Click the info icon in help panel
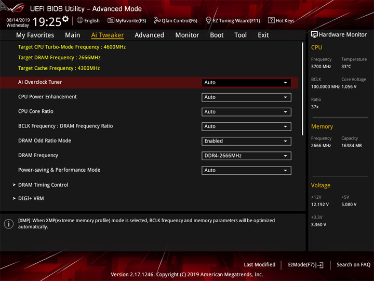The width and height of the screenshot is (374, 281). (9, 224)
